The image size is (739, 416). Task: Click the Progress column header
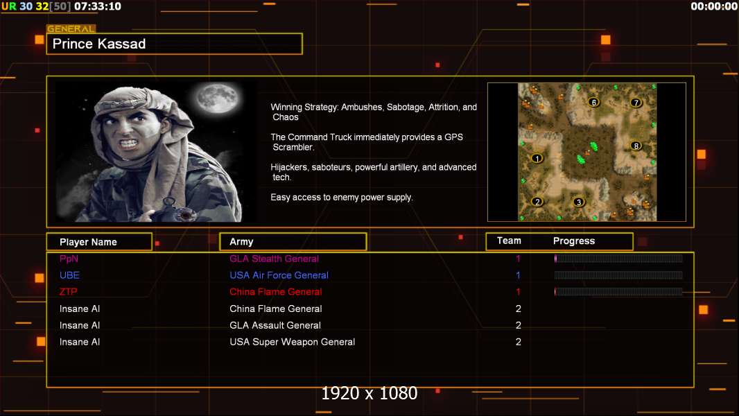573,241
